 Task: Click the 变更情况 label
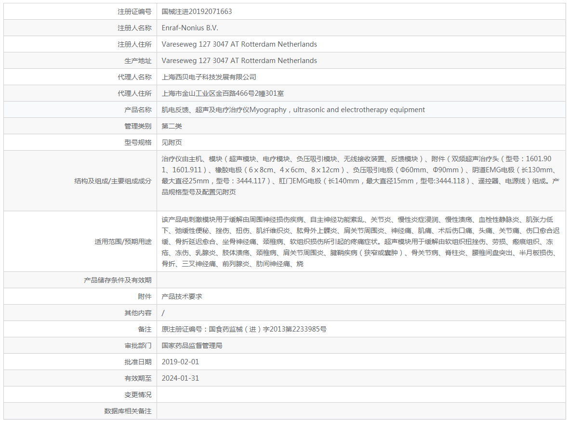coord(138,394)
